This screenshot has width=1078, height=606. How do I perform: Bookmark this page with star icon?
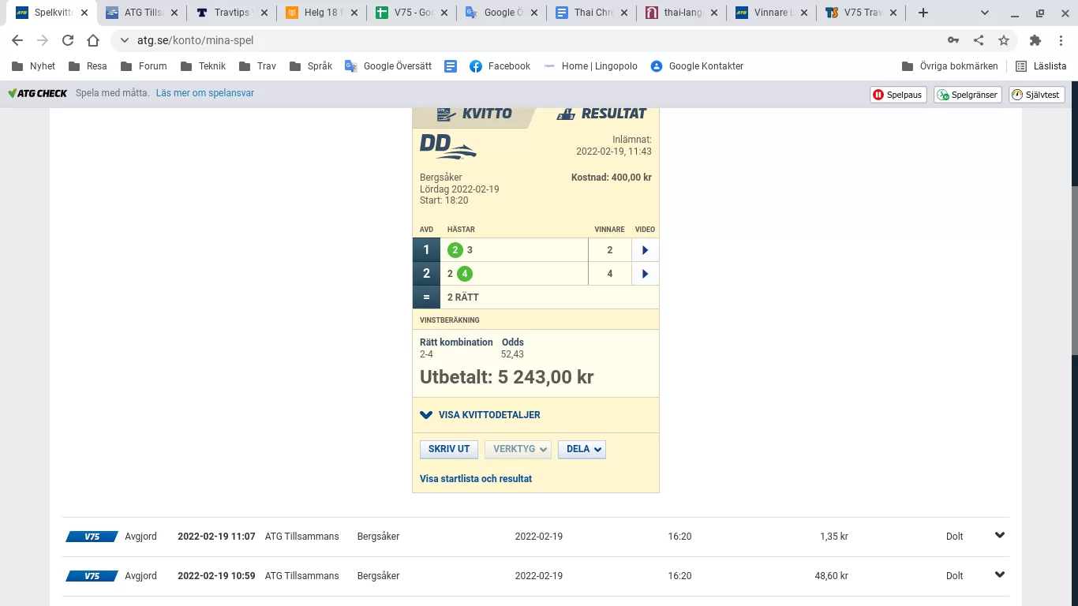[1004, 40]
